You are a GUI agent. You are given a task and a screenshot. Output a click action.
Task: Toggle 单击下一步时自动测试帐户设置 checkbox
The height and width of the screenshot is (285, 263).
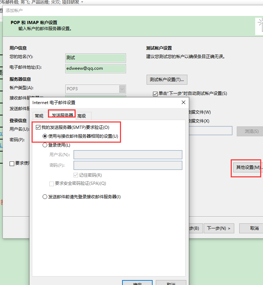(x=155, y=94)
